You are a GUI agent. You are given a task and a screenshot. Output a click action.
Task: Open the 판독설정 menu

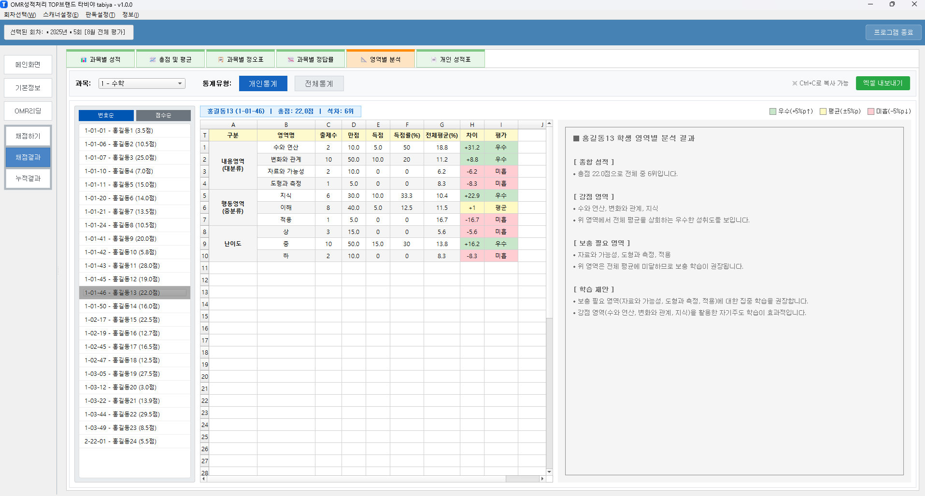point(100,15)
